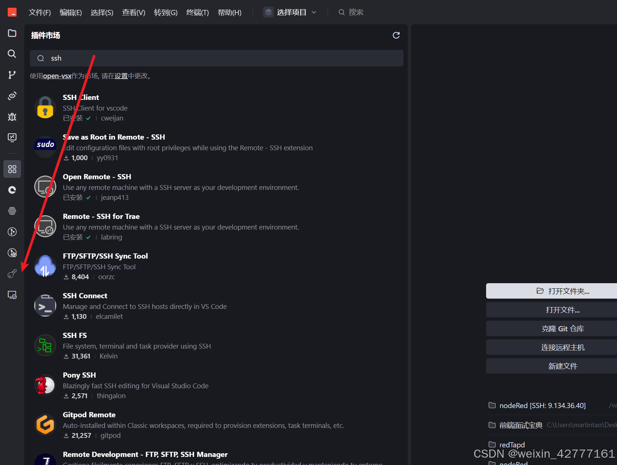Image resolution: width=617 pixels, height=465 pixels.
Task: Refresh the plugin marketplace list
Action: pyautogui.click(x=396, y=35)
